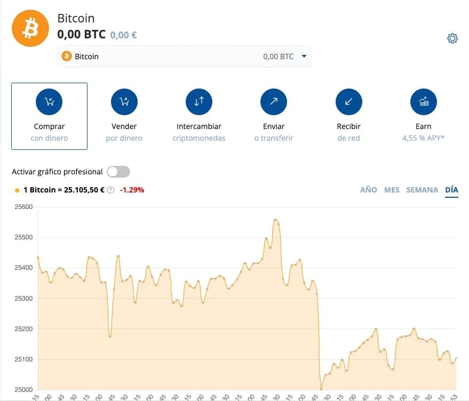
Task: Click the Bitcoin title heading
Action: (76, 18)
